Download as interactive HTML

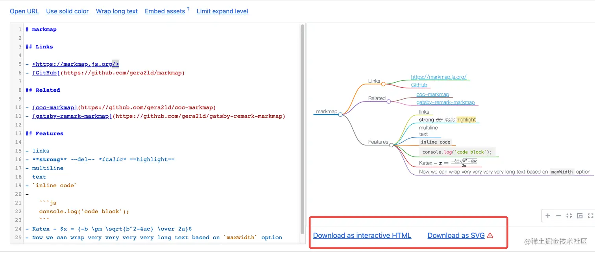click(362, 235)
